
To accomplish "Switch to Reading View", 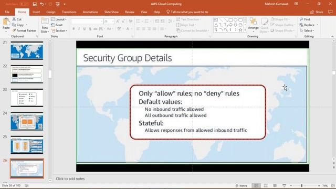I will point(275,185).
